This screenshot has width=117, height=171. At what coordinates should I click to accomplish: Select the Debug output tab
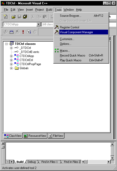click(x=31, y=162)
